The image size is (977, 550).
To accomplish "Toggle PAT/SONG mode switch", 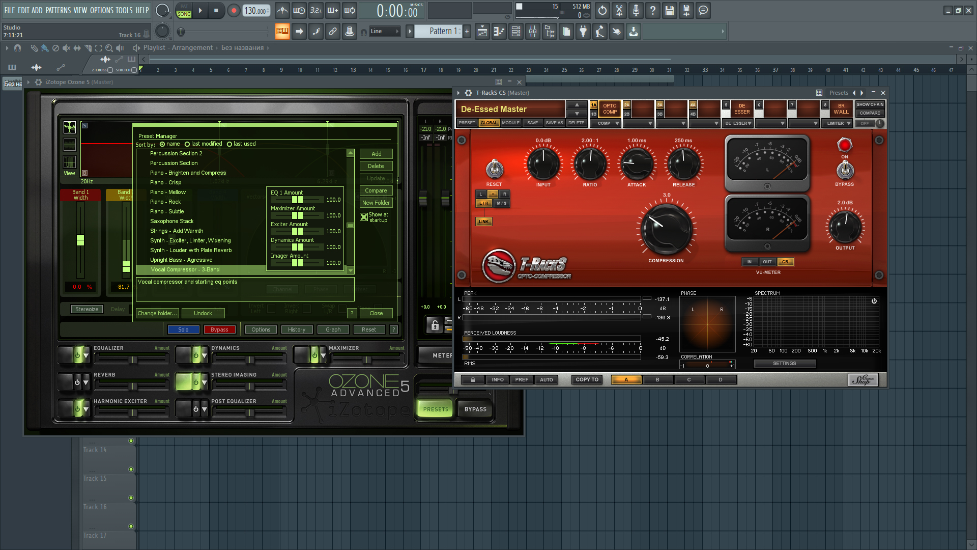I will (184, 10).
